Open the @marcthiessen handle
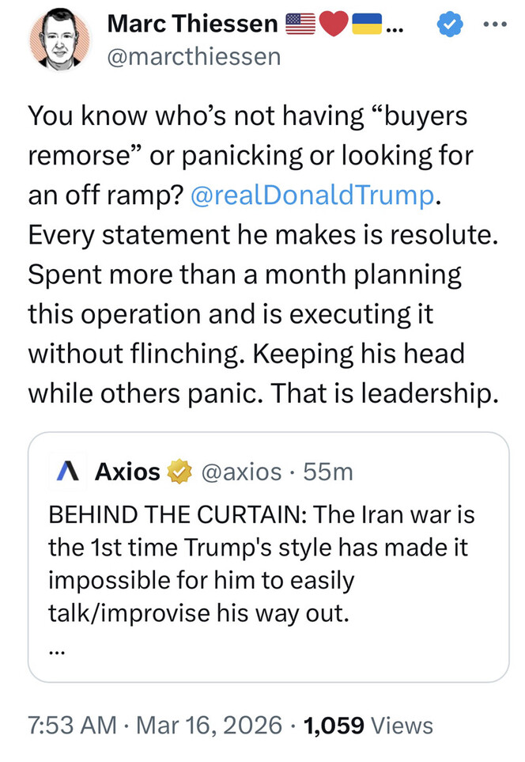 193,57
